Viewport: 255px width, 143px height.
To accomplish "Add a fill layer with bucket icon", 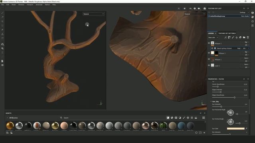I will pos(237,37).
